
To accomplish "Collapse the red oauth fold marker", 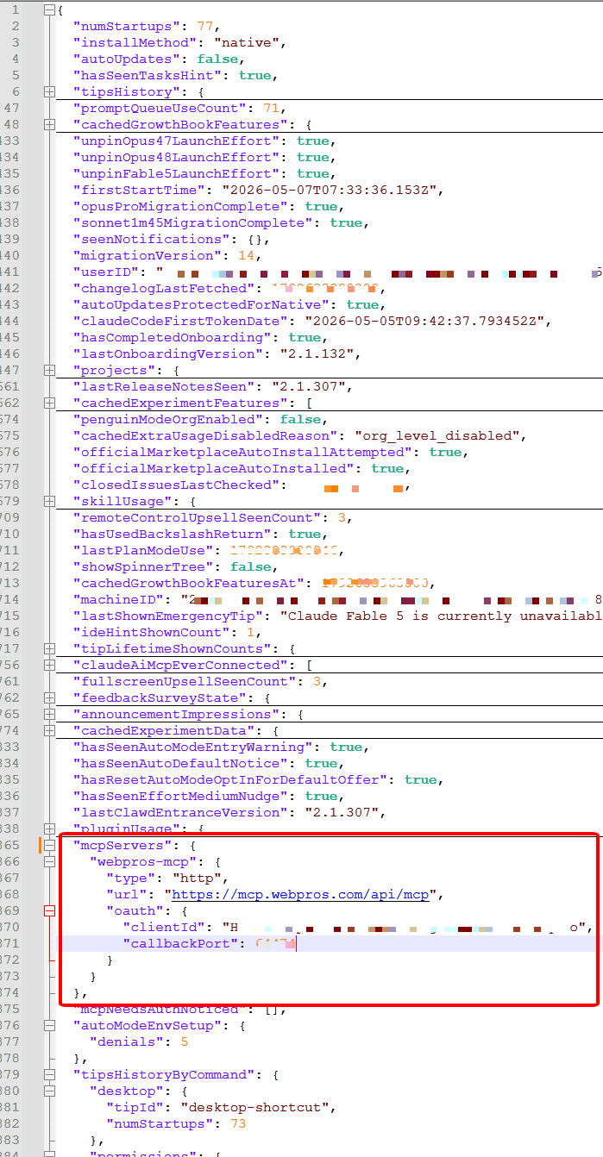I will (x=49, y=910).
